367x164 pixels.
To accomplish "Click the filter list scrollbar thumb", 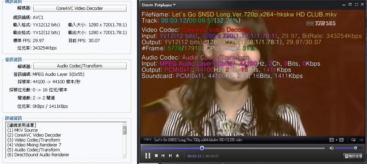I will (125, 130).
